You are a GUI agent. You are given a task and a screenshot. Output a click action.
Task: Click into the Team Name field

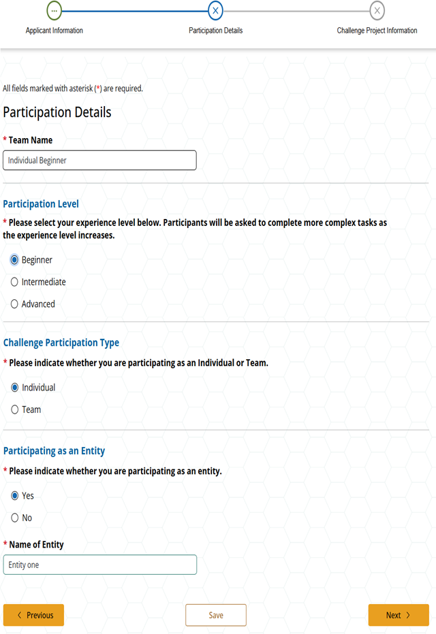click(x=99, y=161)
